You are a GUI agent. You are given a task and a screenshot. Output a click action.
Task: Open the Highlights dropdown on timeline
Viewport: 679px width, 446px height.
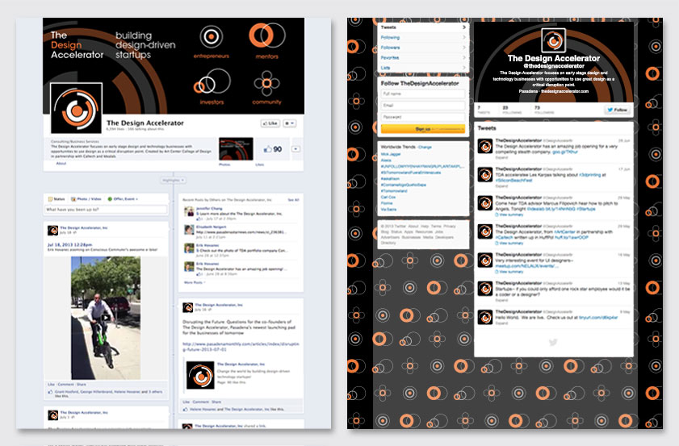pos(174,180)
